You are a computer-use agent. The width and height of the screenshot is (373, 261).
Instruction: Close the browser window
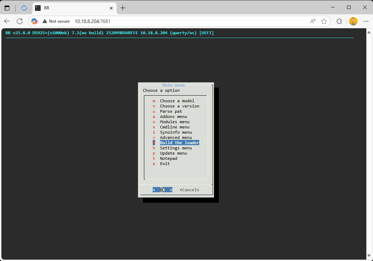[x=365, y=7]
